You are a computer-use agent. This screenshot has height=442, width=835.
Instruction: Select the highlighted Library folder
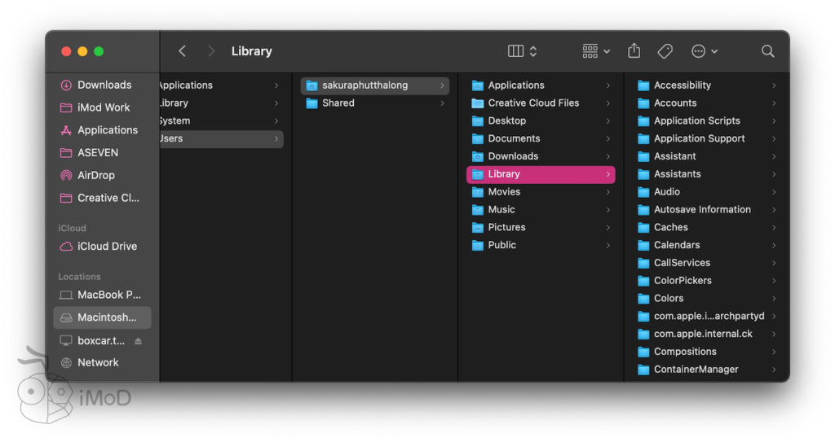coord(503,173)
